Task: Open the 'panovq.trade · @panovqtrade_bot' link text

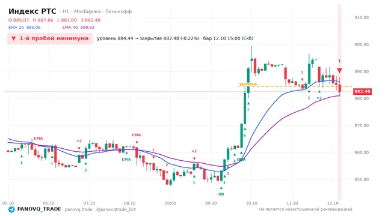Action: pos(100,209)
